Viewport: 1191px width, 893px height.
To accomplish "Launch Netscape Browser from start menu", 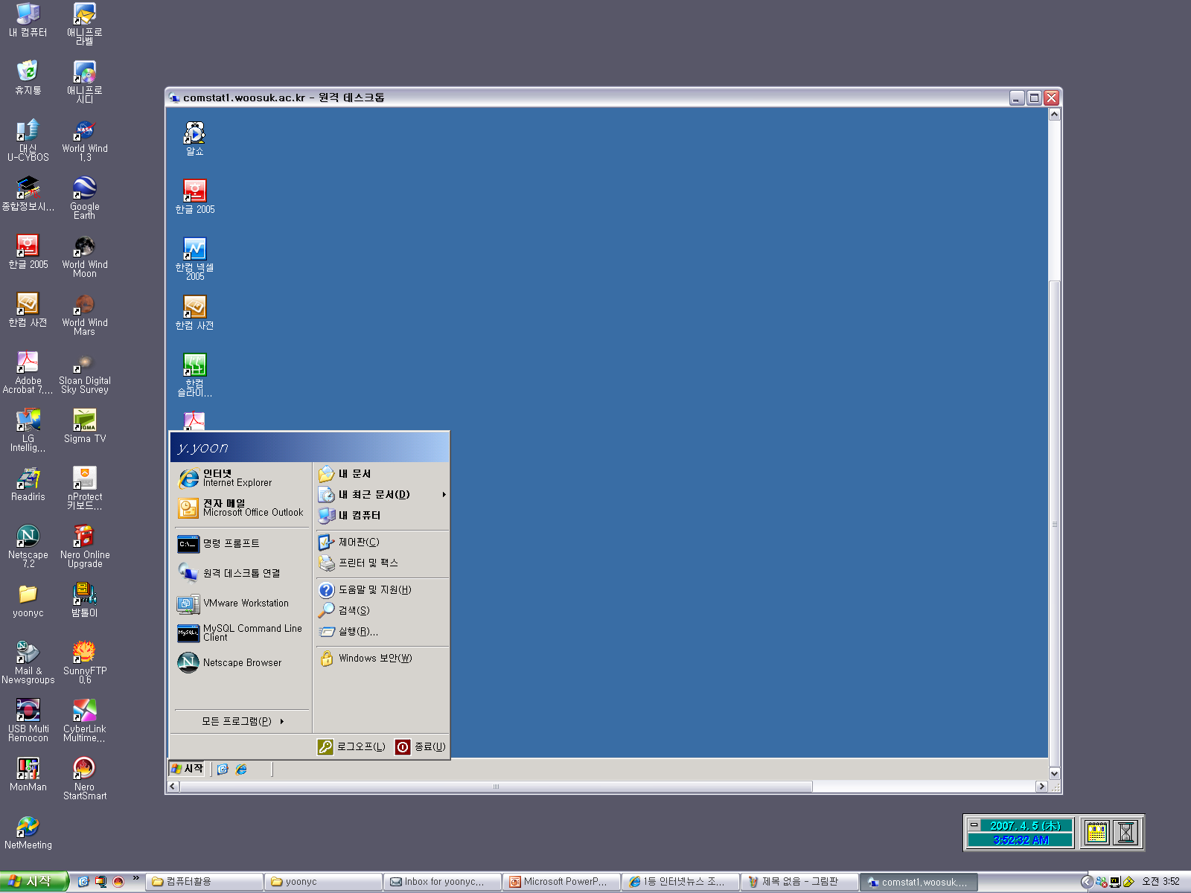I will point(242,662).
